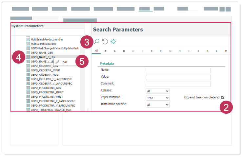Open the Release dropdown
The width and height of the screenshot is (243, 157).
point(157,91)
